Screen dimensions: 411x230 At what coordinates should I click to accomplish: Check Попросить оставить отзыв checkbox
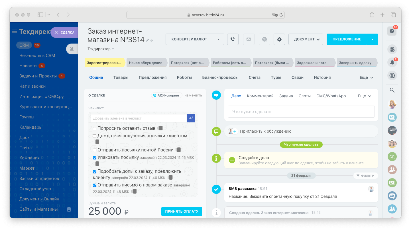point(95,128)
